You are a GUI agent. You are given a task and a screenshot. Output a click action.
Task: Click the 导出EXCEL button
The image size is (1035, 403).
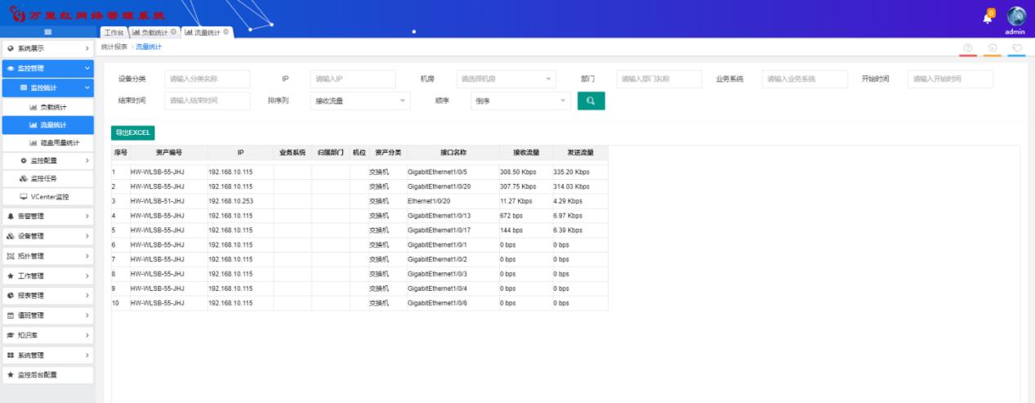click(x=133, y=132)
